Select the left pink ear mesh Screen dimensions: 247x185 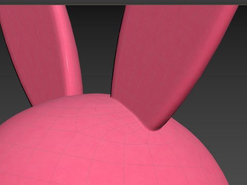tap(41, 55)
